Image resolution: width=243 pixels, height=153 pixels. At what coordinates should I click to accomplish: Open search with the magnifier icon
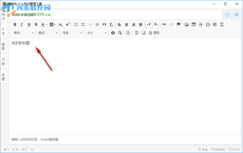click(x=120, y=33)
